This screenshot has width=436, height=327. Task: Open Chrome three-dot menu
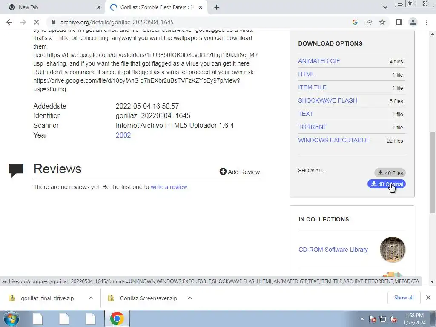[427, 22]
